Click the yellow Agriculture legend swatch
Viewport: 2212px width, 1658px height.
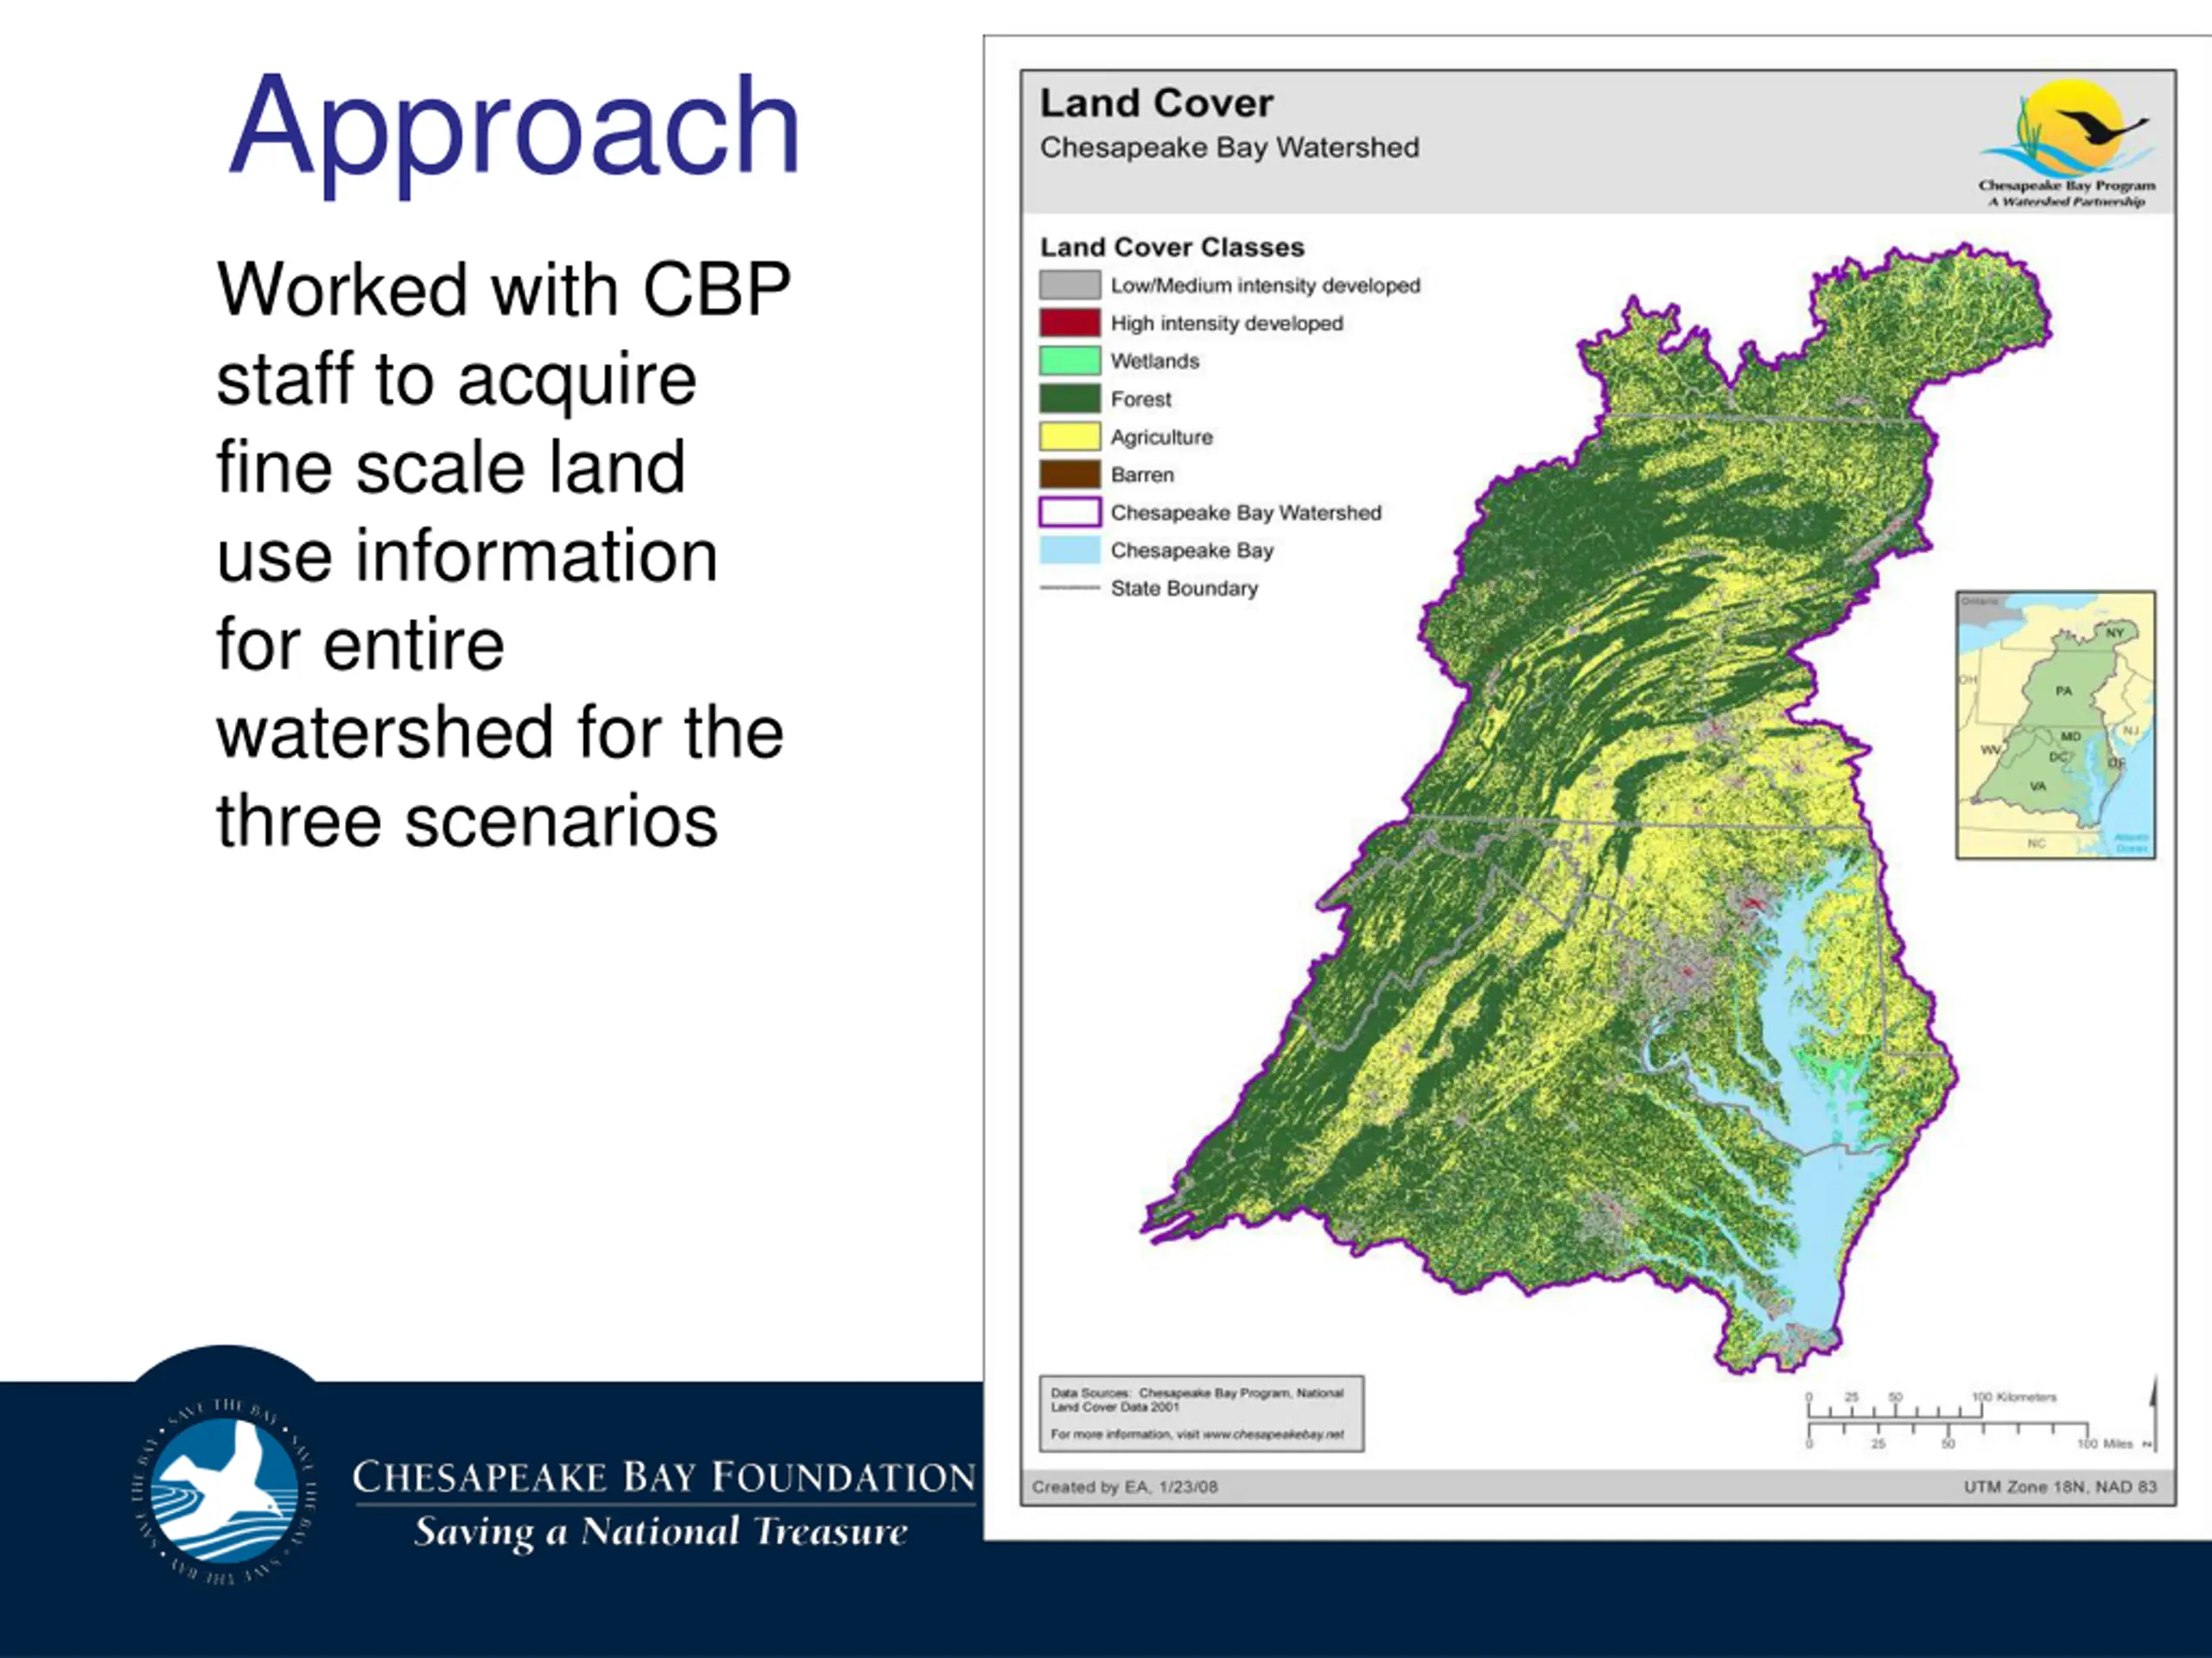click(1070, 437)
